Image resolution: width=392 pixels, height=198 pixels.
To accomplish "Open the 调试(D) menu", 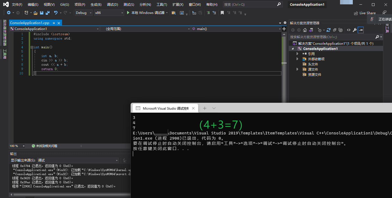I will point(112,5).
